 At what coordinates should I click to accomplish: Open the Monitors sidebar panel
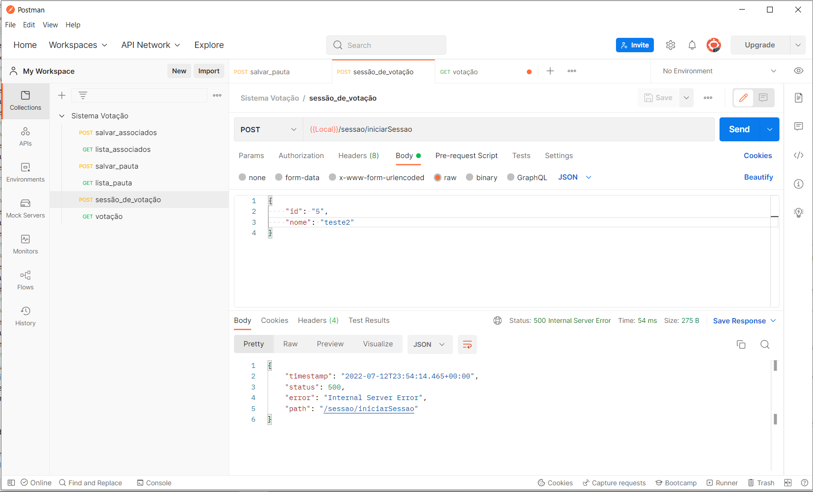coord(25,244)
